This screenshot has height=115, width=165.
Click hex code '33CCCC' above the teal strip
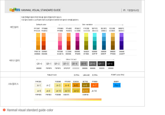click(95, 31)
